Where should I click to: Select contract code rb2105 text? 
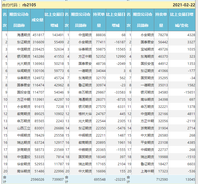pos(29,5)
